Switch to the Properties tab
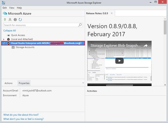The image size is (168, 123). click(x=24, y=83)
